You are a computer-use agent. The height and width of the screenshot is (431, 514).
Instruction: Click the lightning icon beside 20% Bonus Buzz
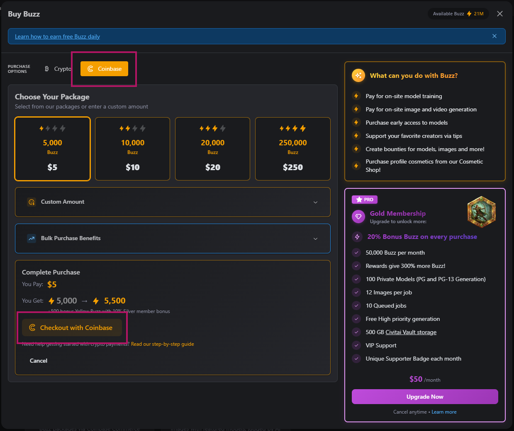tap(357, 237)
